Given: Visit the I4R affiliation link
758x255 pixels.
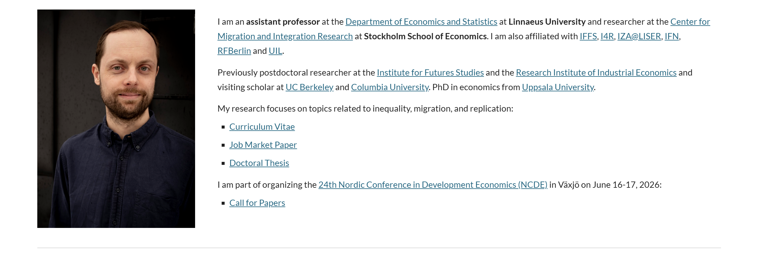Looking at the screenshot, I should (x=607, y=36).
